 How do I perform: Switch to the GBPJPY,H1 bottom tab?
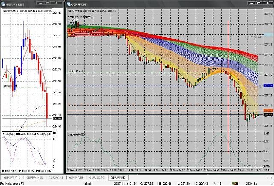pyautogui.click(x=56, y=178)
